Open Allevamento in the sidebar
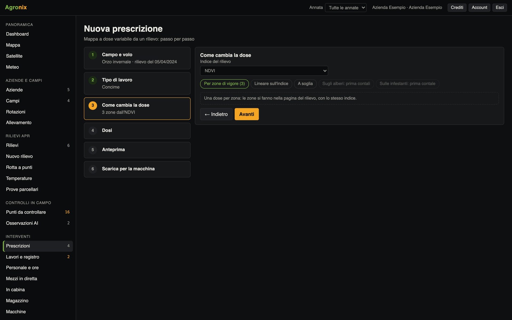The image size is (512, 320). [38, 123]
